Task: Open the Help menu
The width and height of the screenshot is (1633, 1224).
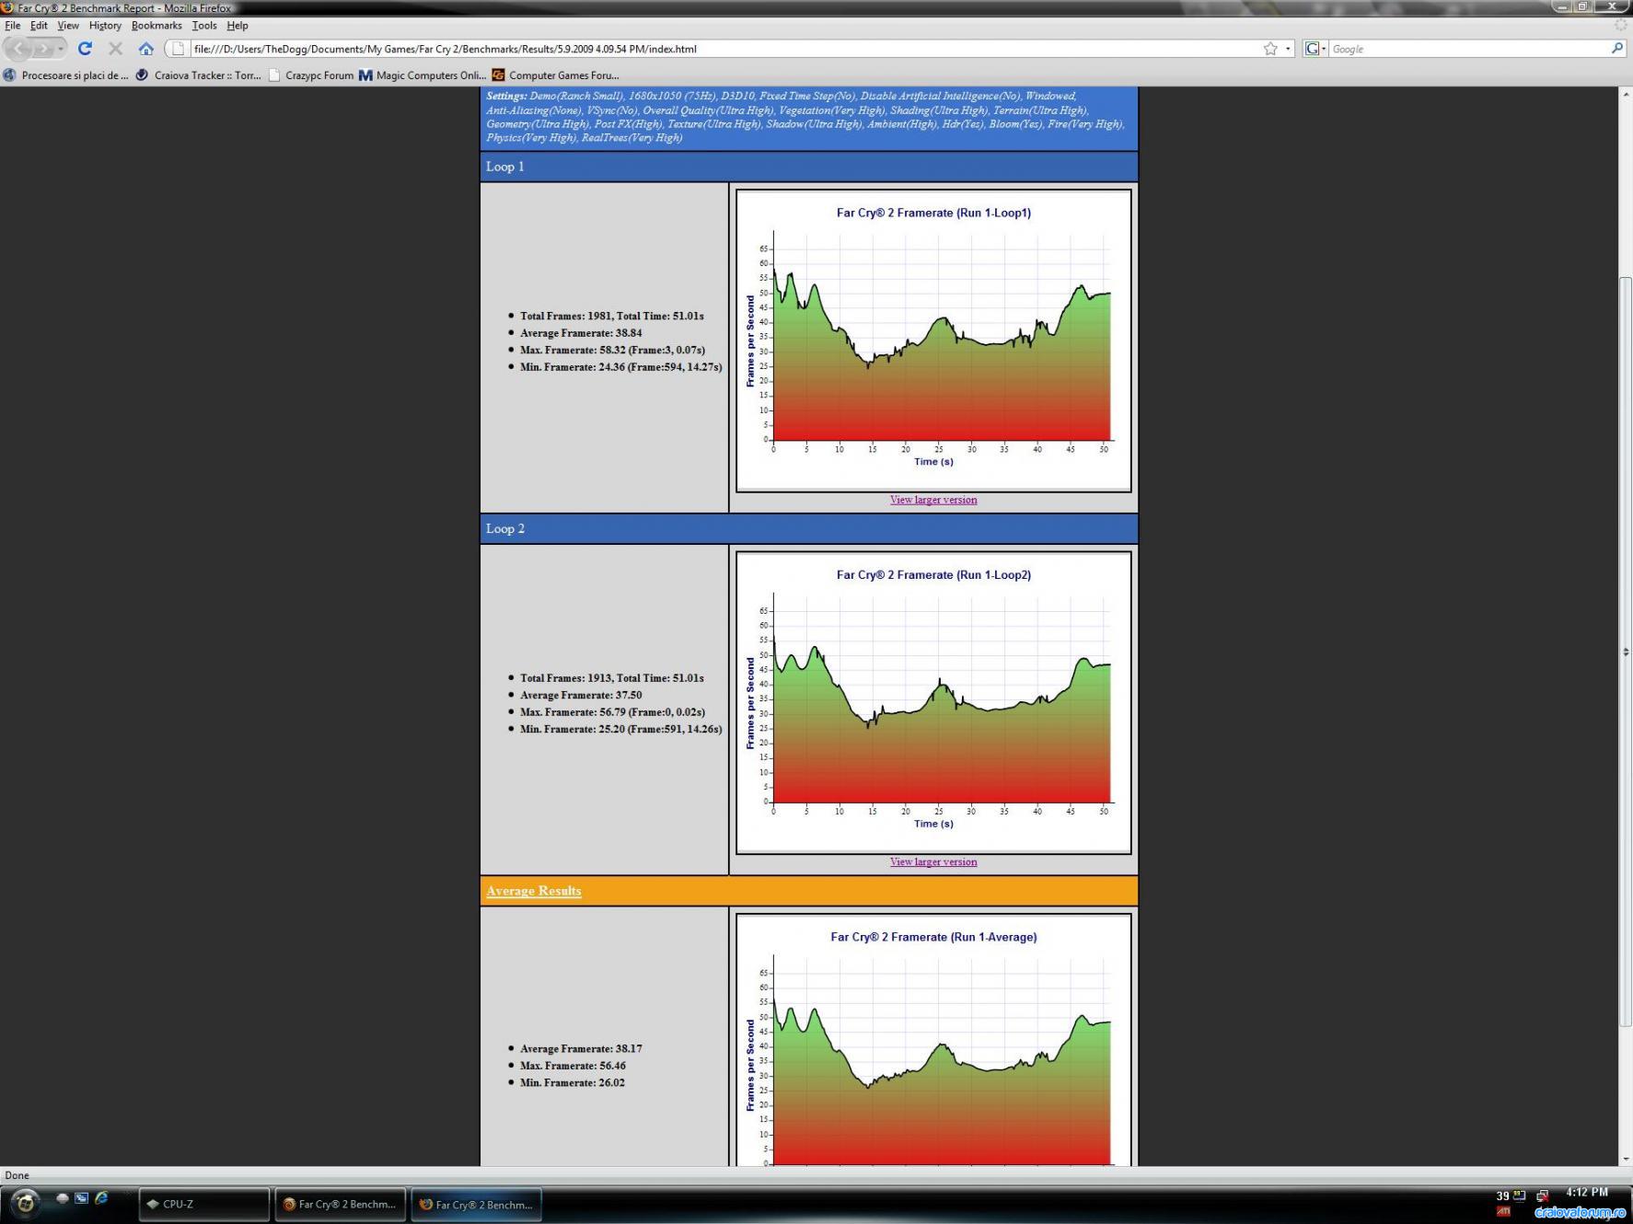Action: 237,26
